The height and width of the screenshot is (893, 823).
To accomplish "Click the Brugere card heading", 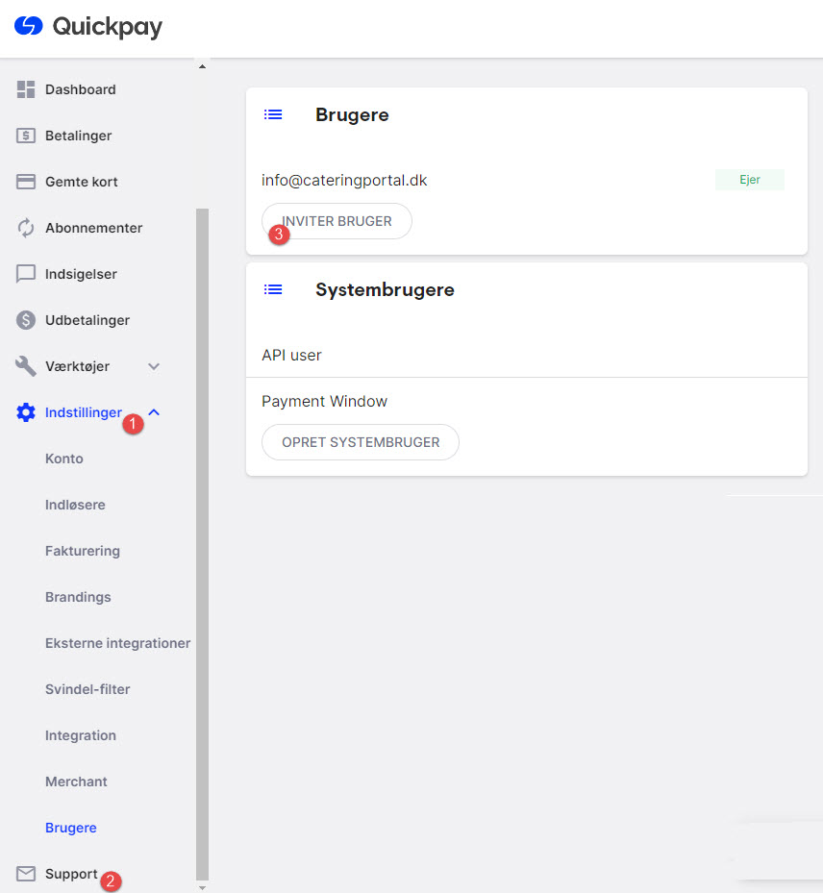I will [352, 114].
